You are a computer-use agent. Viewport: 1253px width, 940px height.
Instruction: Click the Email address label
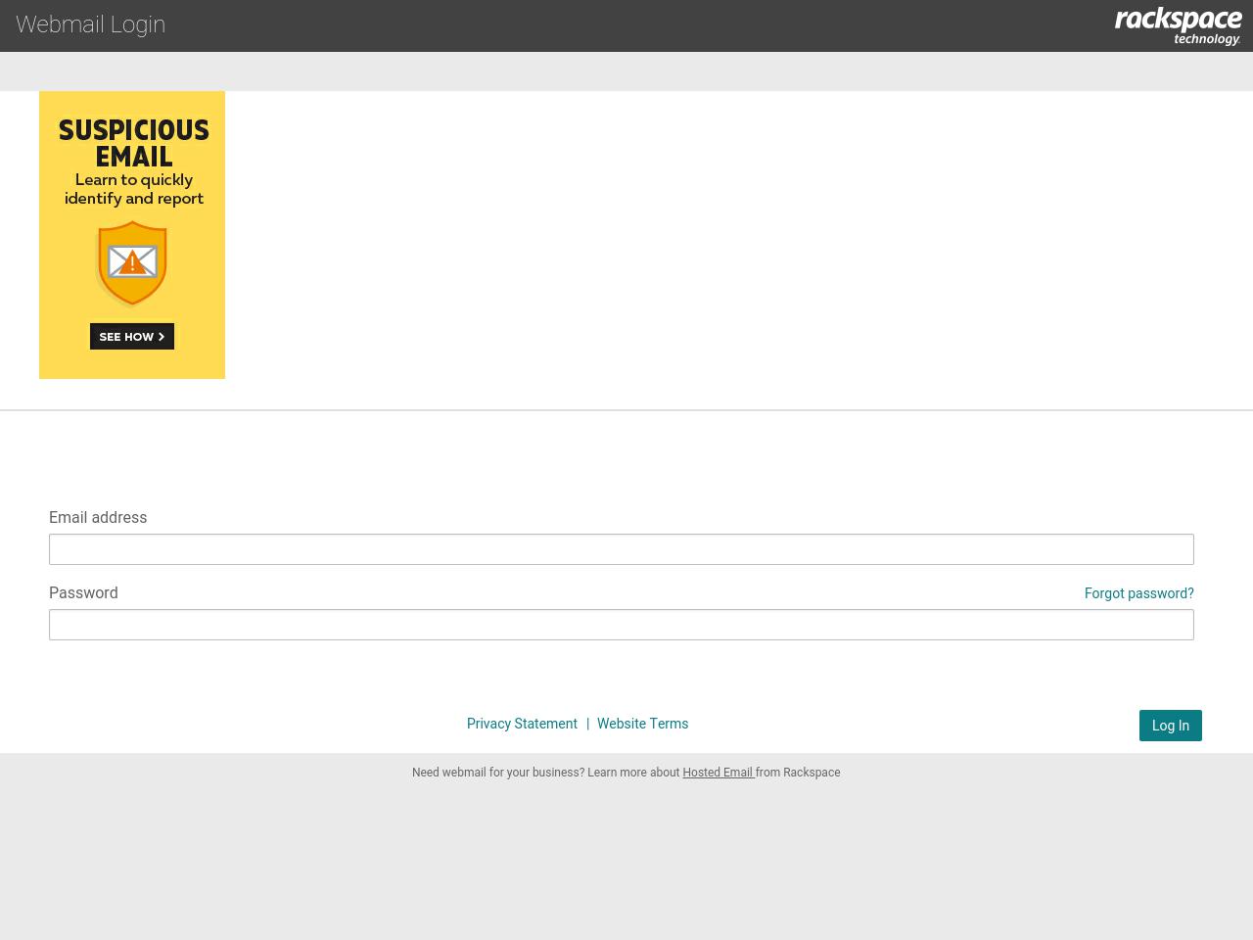[x=98, y=517]
